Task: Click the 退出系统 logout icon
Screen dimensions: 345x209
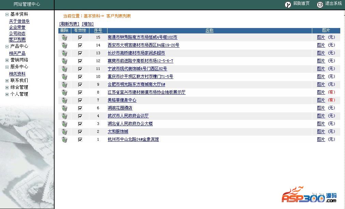Action: pyautogui.click(x=320, y=4)
